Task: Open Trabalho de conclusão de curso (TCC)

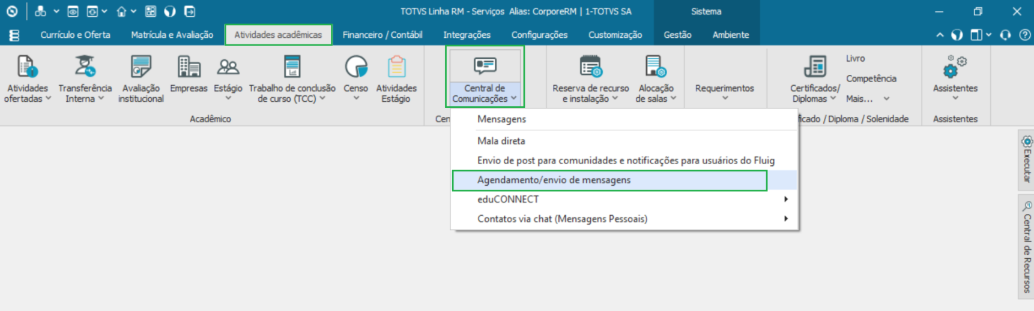Action: tap(292, 80)
